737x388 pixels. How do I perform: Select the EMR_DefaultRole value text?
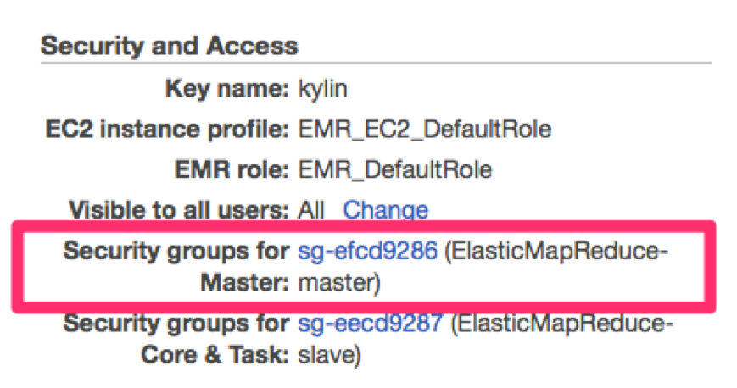395,170
